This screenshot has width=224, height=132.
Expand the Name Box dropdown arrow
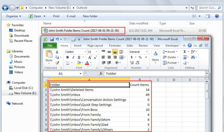[x=80, y=74]
